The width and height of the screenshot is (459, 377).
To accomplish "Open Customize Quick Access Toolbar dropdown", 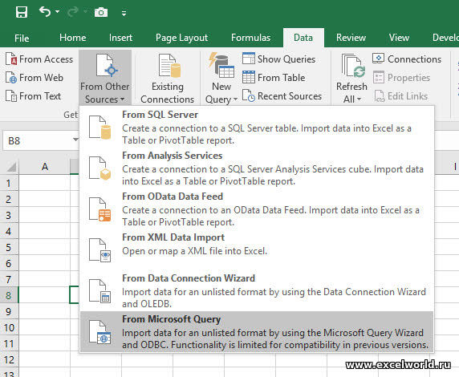I will coord(124,13).
